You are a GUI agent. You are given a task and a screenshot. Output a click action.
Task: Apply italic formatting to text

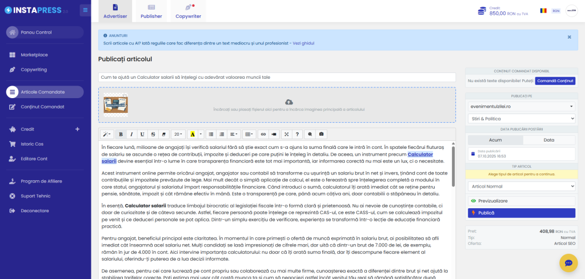tap(131, 134)
